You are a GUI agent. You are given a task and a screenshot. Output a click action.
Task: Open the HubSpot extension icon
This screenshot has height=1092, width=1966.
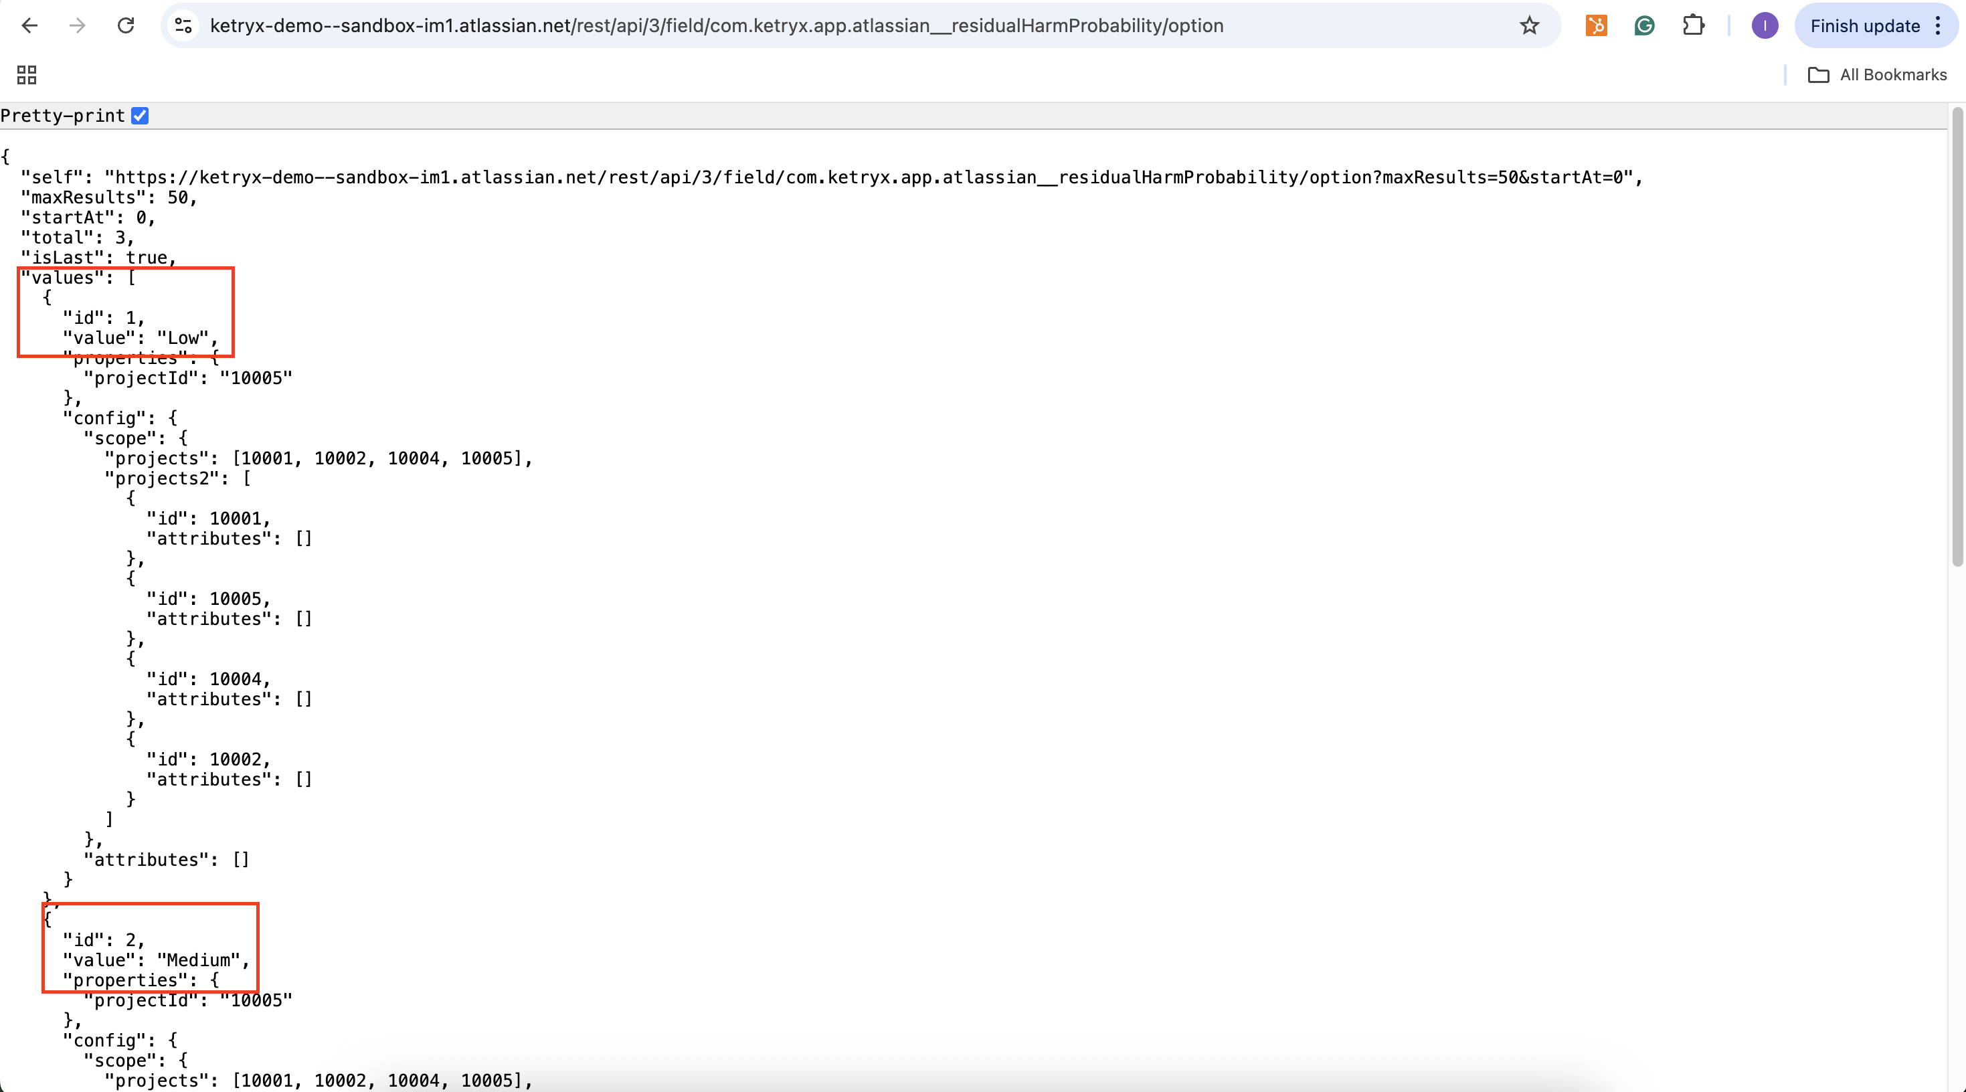[x=1596, y=26]
